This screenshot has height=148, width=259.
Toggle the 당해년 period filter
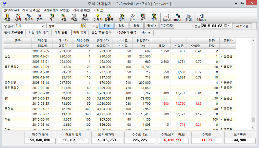(151, 26)
